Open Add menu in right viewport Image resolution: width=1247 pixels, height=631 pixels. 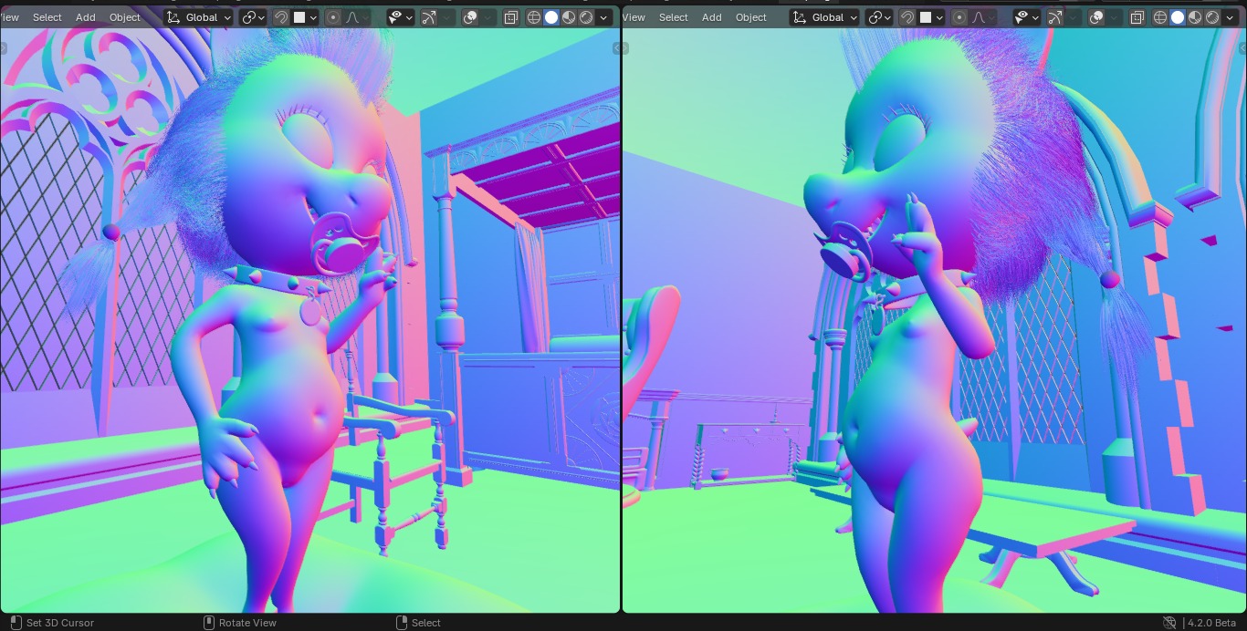tap(712, 17)
